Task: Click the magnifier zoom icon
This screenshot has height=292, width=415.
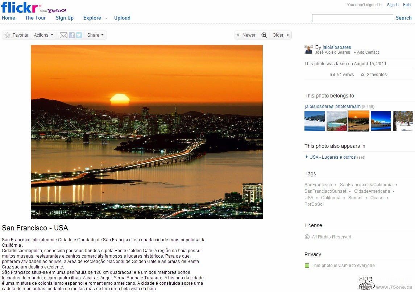Action: pos(264,35)
